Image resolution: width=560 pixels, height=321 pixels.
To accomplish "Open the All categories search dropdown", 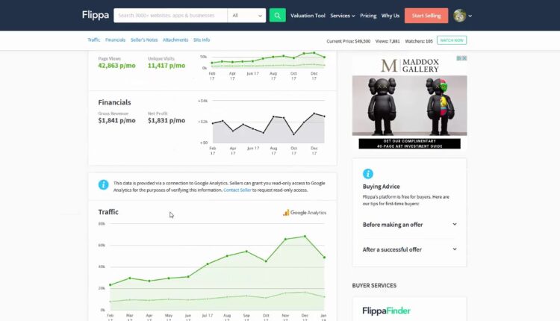I will click(247, 15).
